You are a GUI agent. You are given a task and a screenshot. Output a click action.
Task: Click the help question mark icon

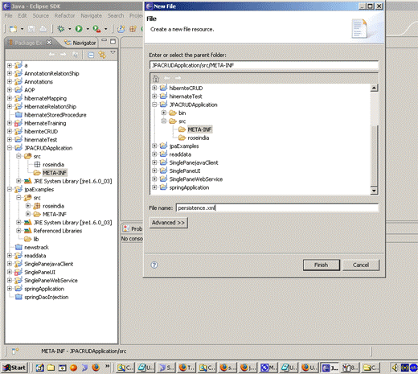[x=154, y=265]
